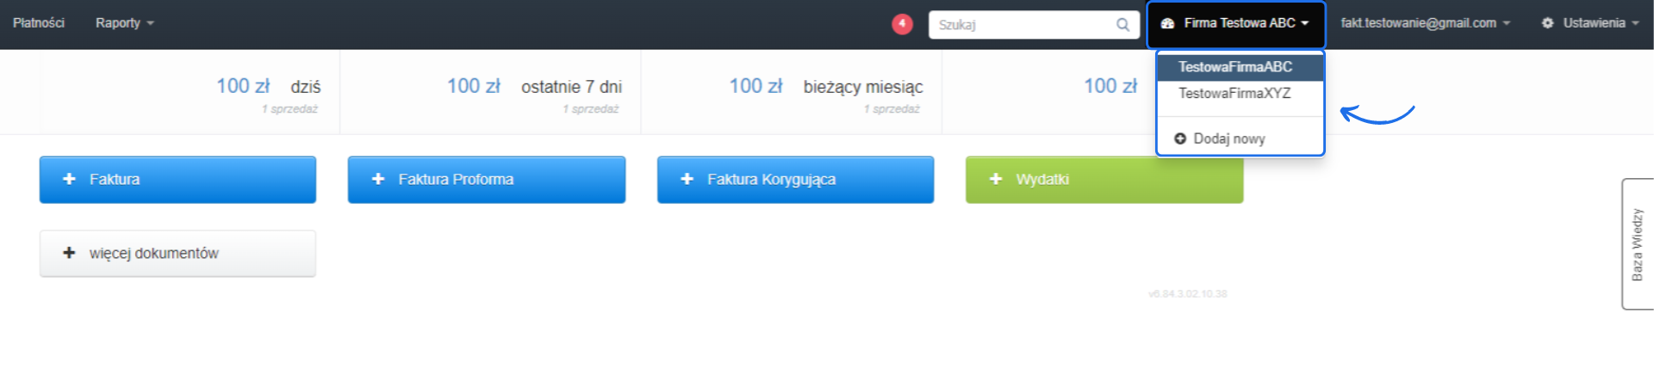Viewport: 1654px width, 387px height.
Task: Click the briefcase icon by Firma Testowa ABC
Action: pyautogui.click(x=1168, y=24)
